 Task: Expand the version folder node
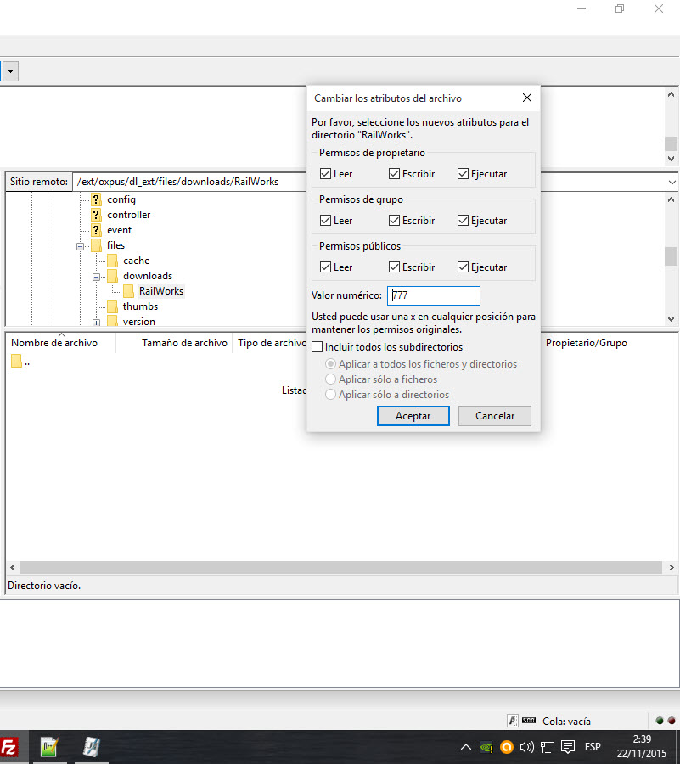click(97, 323)
